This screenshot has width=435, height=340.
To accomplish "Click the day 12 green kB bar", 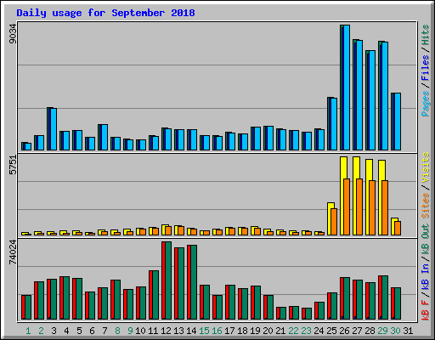I will pos(168,280).
